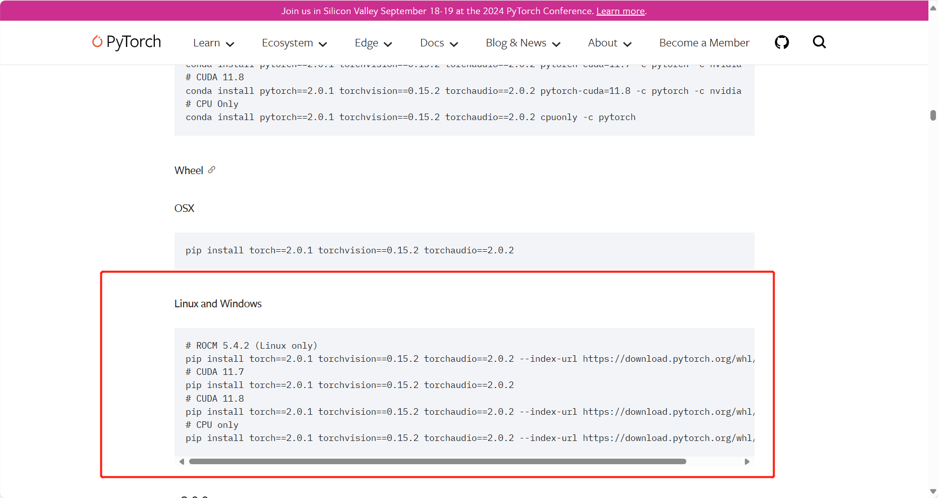Click the pip install line under CUDA 11.8
The image size is (938, 498).
470,412
